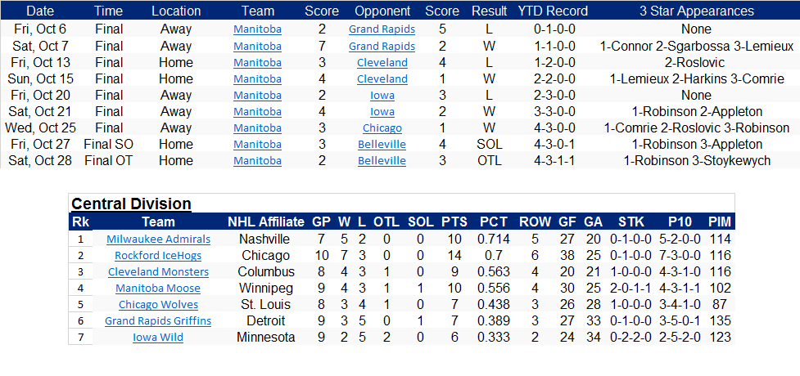Open the Milwaukee Admirals team link
Viewport: 800px width, 376px height.
[158, 239]
